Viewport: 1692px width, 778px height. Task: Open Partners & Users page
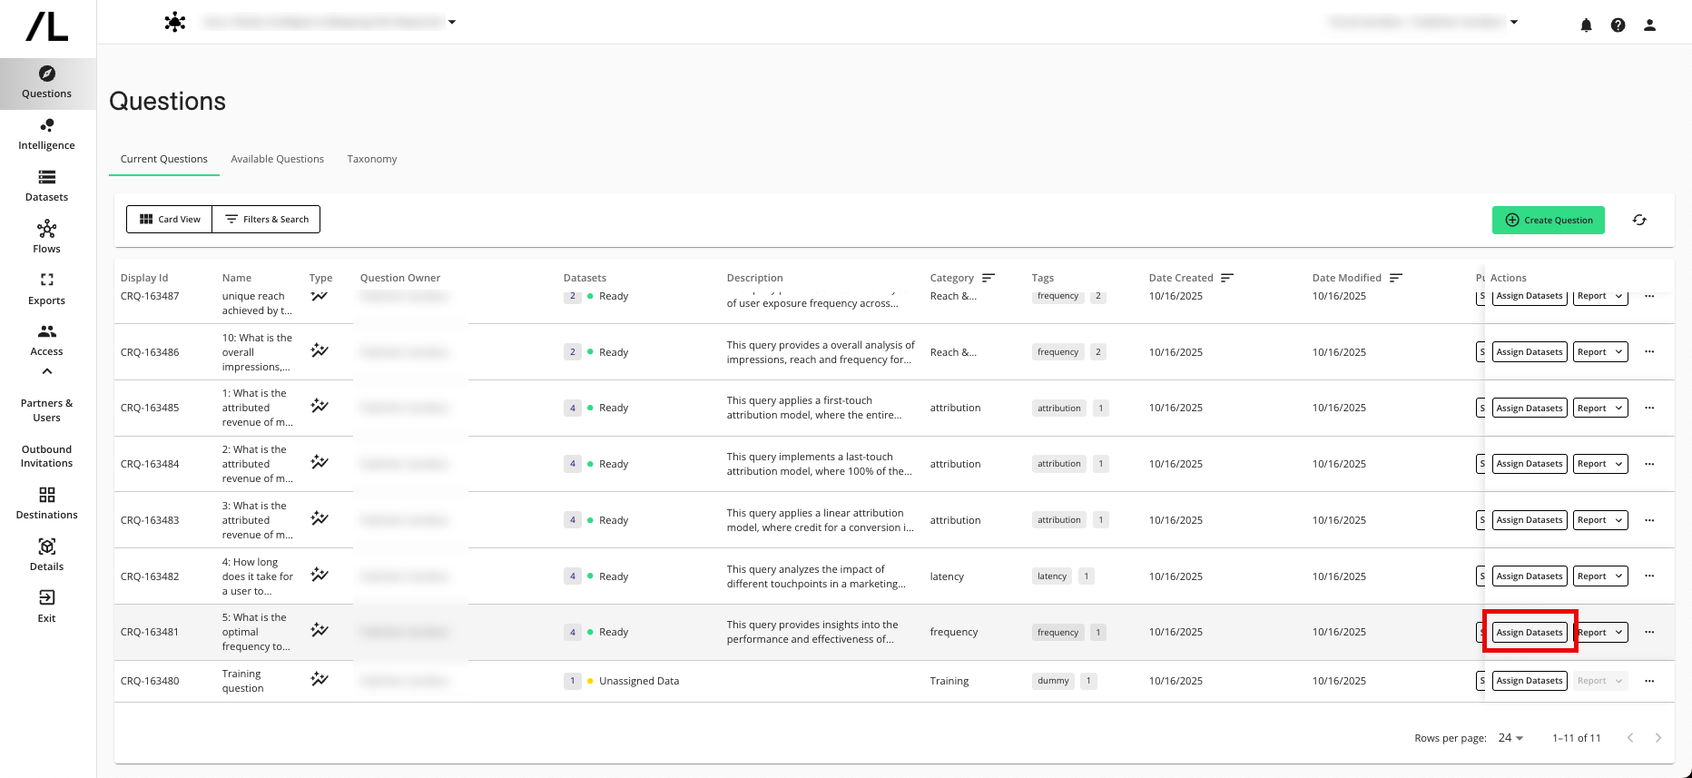click(47, 410)
